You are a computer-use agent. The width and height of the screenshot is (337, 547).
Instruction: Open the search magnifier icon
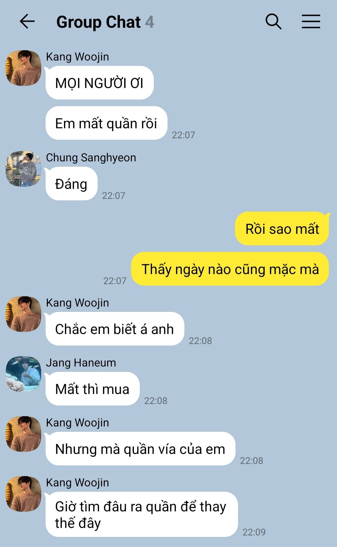[x=274, y=22]
